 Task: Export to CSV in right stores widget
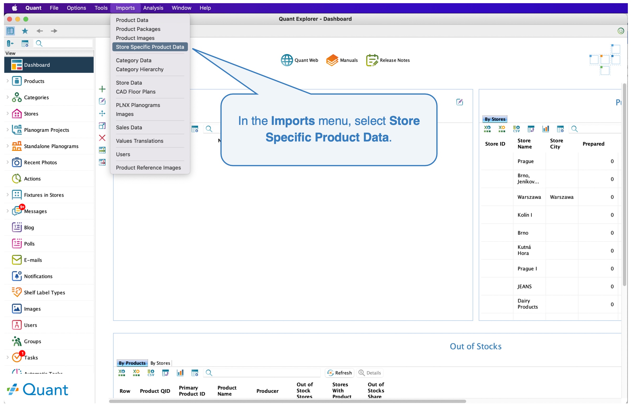(517, 129)
